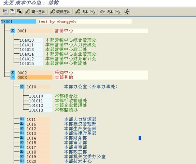Expand the 1016 本部投资管理部 node

coord(22,124)
